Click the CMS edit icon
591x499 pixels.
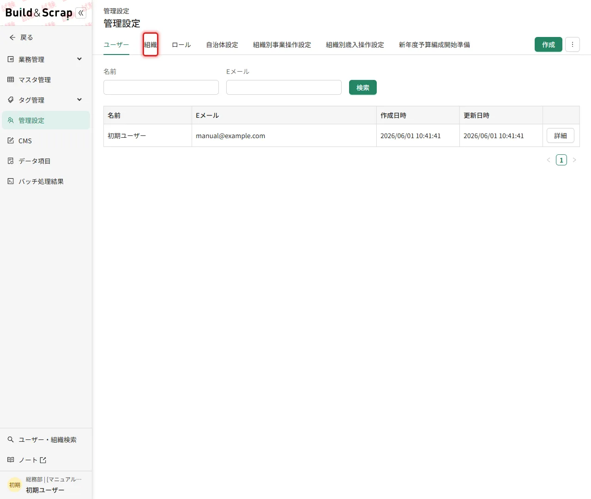(x=11, y=140)
